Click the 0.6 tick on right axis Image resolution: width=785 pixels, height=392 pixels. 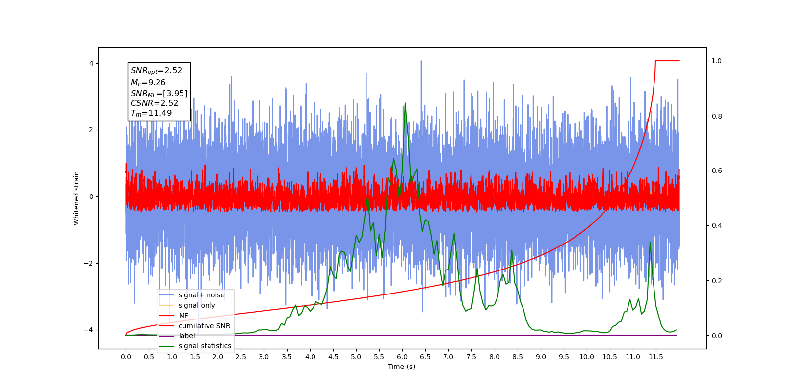[717, 171]
